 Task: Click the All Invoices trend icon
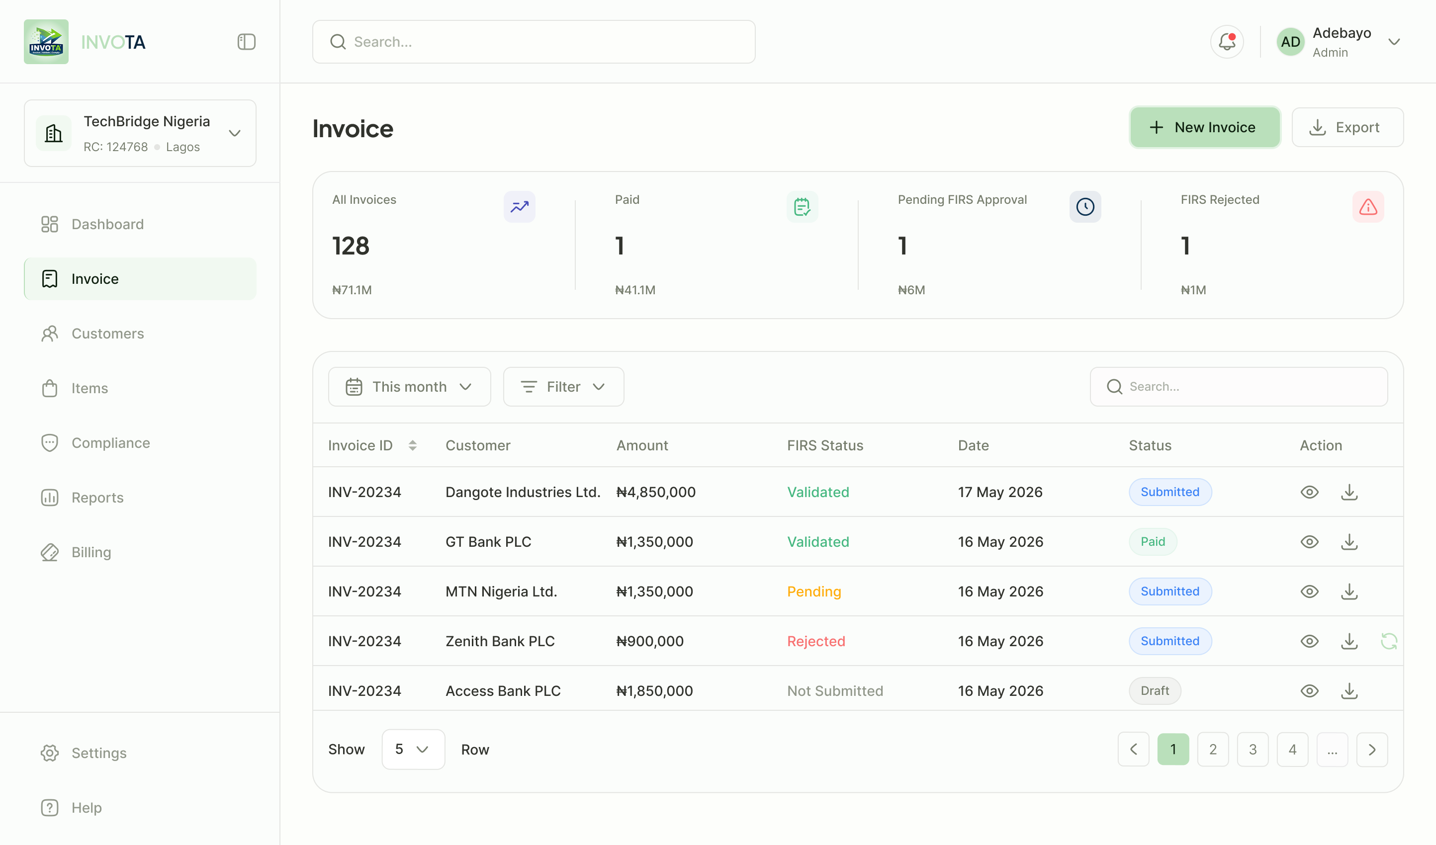pos(519,207)
